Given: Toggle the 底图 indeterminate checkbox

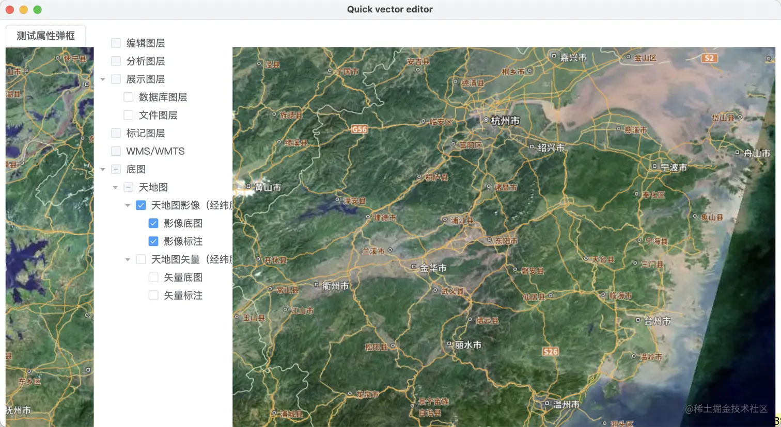Looking at the screenshot, I should click(116, 169).
